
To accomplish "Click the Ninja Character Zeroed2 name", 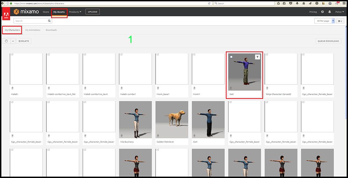I will click(278, 94).
